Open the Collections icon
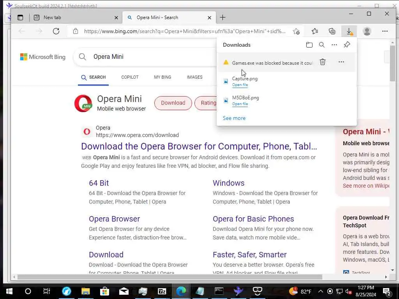This screenshot has width=399, height=299. [332, 31]
